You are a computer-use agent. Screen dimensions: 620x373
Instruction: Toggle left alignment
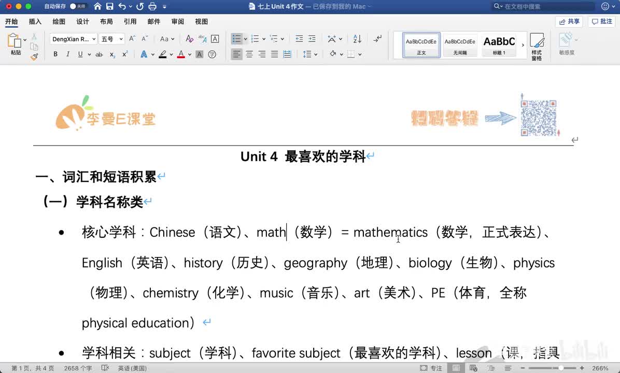[x=236, y=54]
